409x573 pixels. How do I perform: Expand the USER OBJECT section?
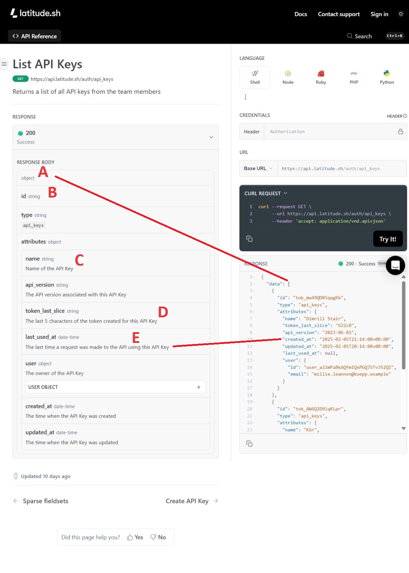tap(115, 387)
